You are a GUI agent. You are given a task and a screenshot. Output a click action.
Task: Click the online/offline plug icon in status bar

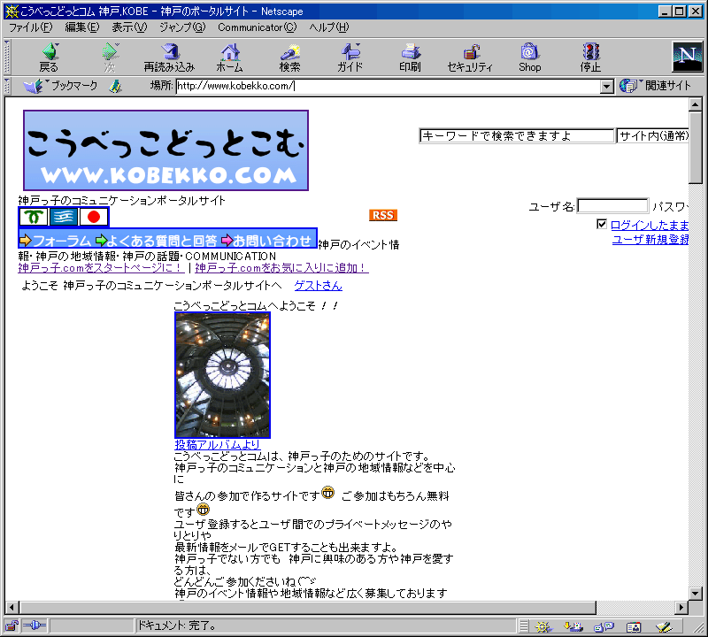pyautogui.click(x=35, y=625)
